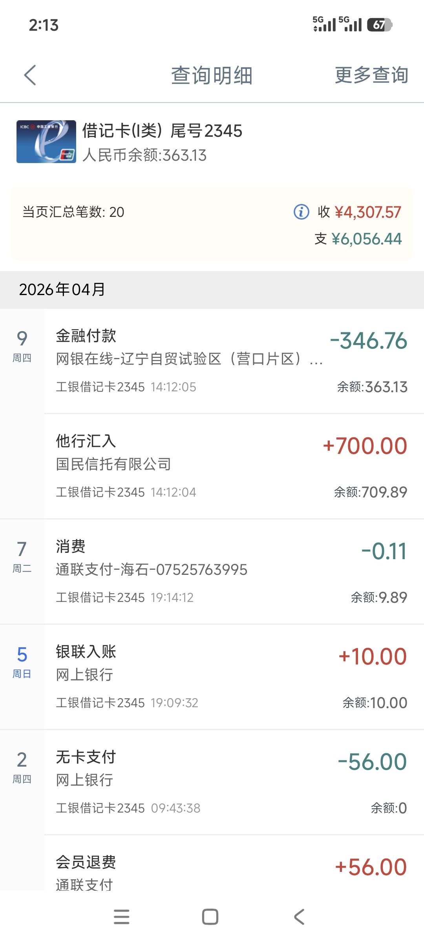Tap the back arrow at top left

pos(30,75)
